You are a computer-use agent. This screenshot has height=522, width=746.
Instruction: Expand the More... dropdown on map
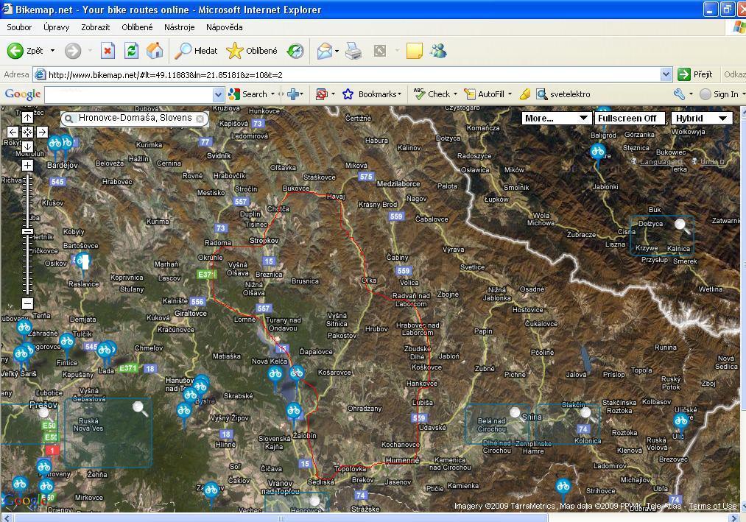556,118
